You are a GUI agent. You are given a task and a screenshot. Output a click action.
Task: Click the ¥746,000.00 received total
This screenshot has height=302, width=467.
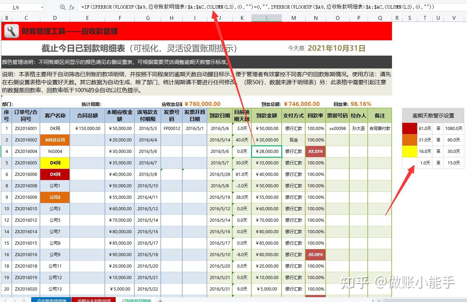[301, 104]
